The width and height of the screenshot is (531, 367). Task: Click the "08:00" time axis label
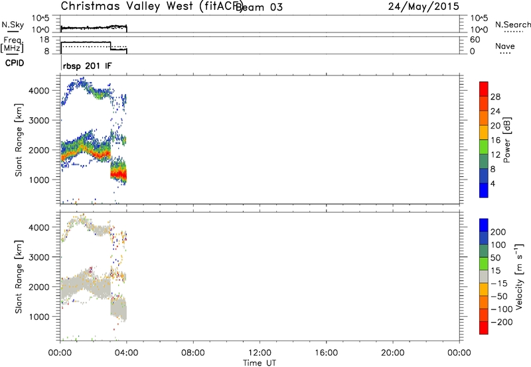[x=192, y=353]
